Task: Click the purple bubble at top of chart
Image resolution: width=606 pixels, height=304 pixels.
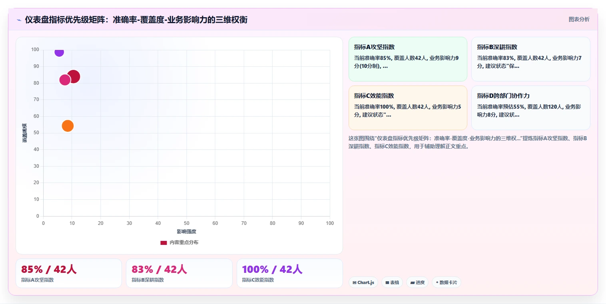Action: point(59,52)
